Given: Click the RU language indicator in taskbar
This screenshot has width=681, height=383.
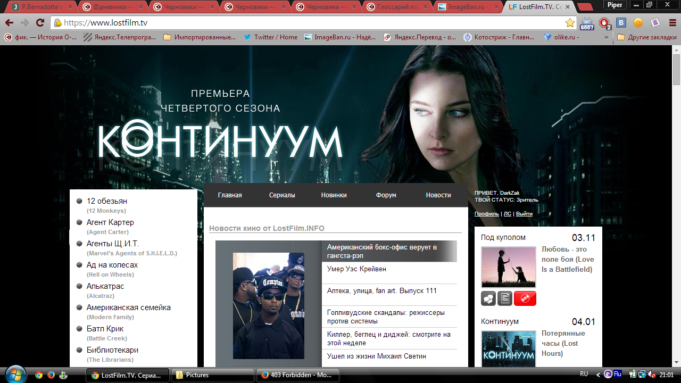Looking at the screenshot, I should [x=584, y=374].
